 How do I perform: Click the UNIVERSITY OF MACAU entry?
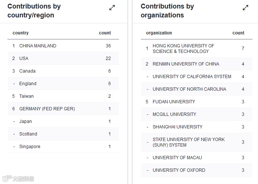(177, 158)
